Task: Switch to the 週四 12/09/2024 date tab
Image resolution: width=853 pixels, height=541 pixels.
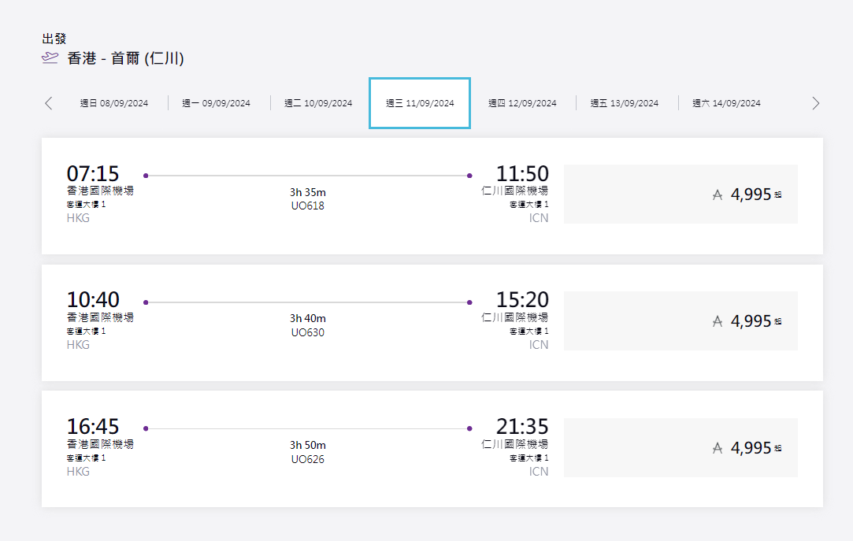Action: pyautogui.click(x=522, y=103)
